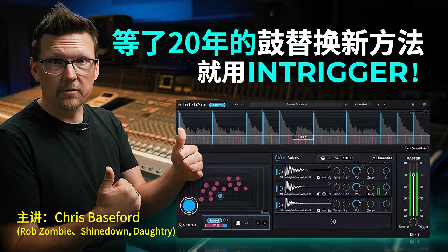Toggle power circle for SnareVelocity03 layer
The height and width of the screenshot is (252, 448).
tap(280, 189)
